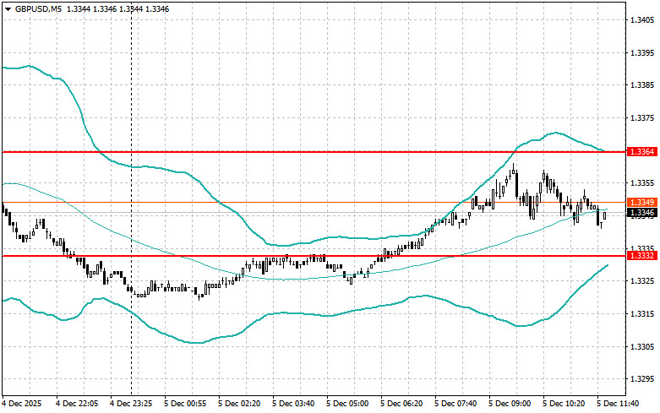The width and height of the screenshot is (660, 413).
Task: Click the '5 Dec 09:00' time label
Action: (x=510, y=404)
